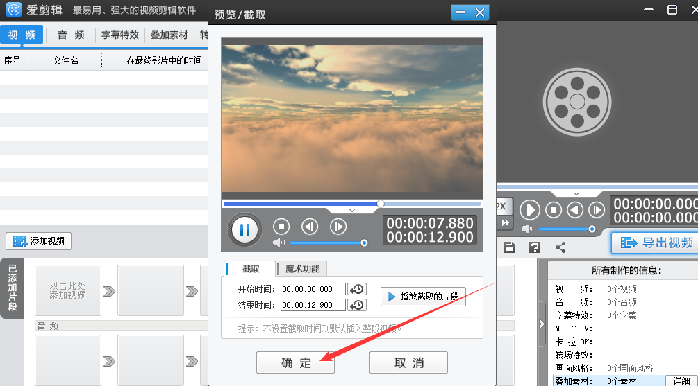Open the 视频 tab
The height and width of the screenshot is (386, 698).
(x=22, y=35)
